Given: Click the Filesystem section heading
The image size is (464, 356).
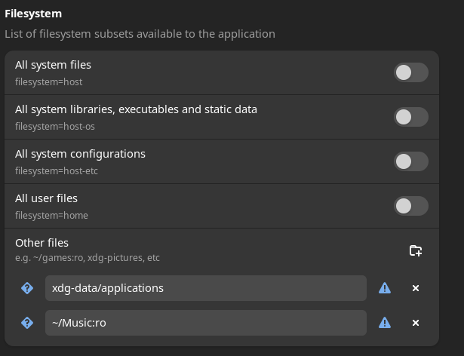Looking at the screenshot, I should 33,14.
